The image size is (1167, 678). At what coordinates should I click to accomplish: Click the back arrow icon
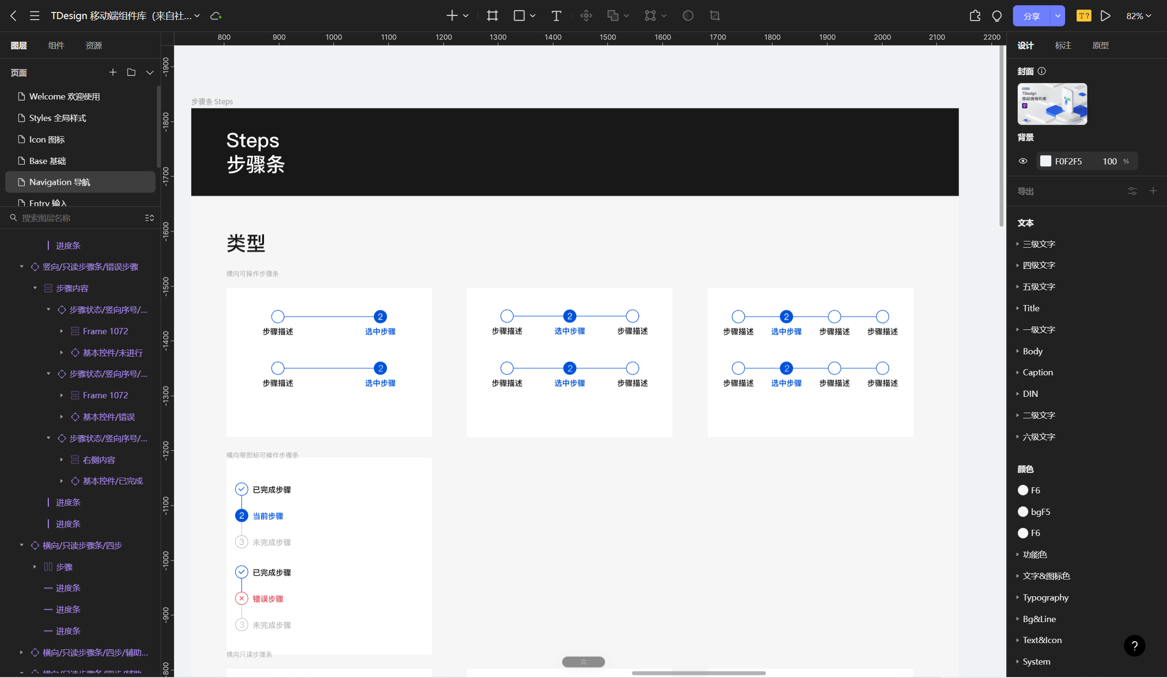(x=13, y=16)
